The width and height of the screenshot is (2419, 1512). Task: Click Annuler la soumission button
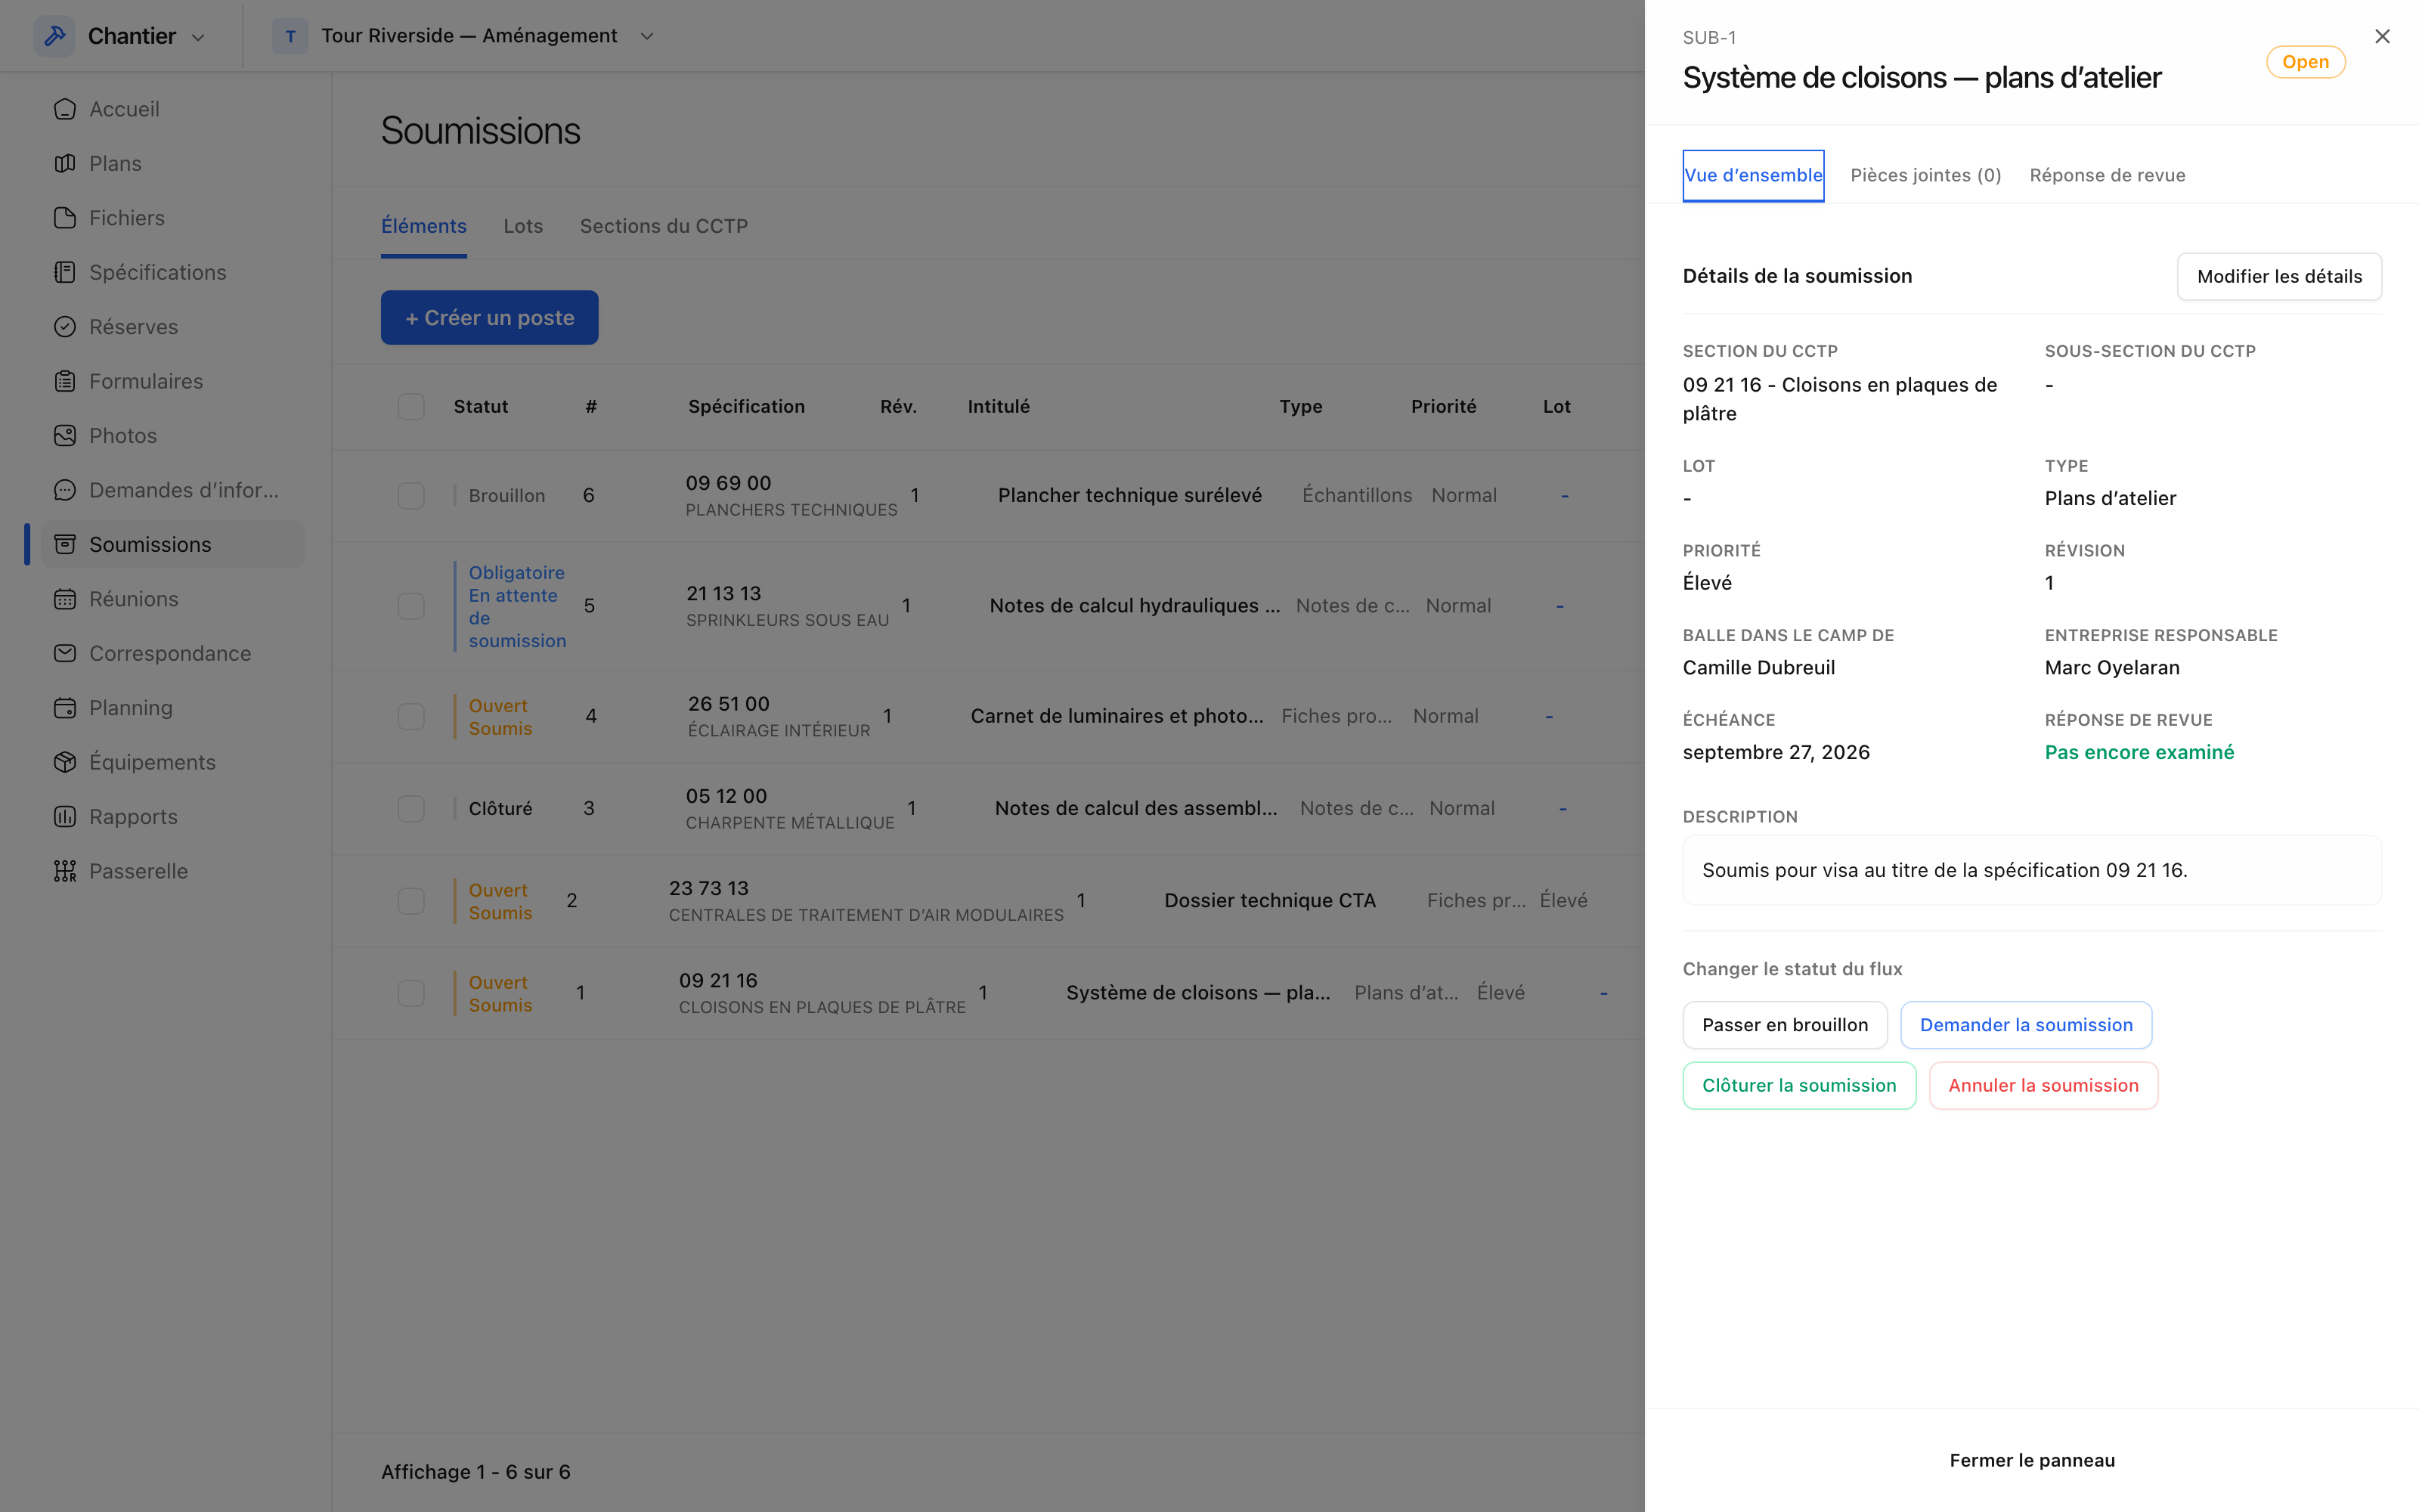pyautogui.click(x=2043, y=1085)
